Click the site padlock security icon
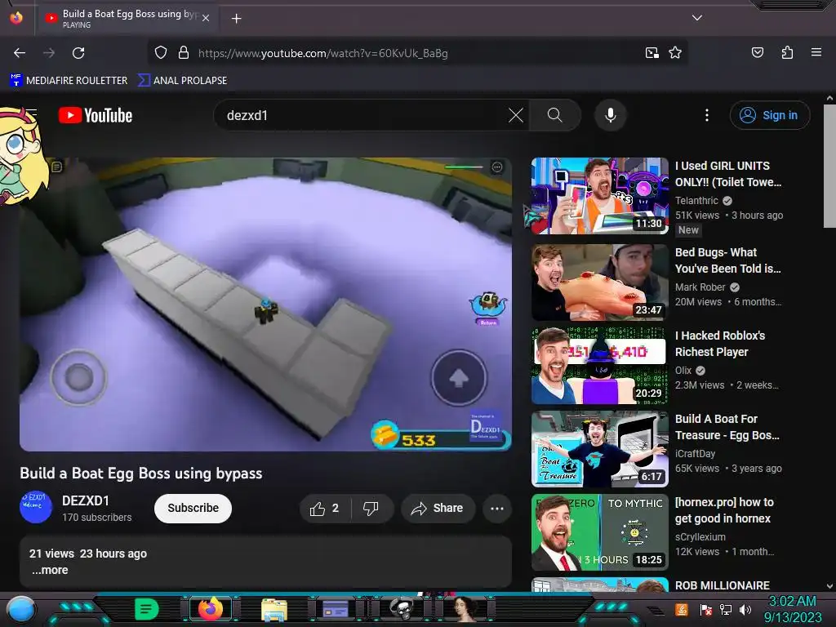This screenshot has height=627, width=836. (x=184, y=52)
